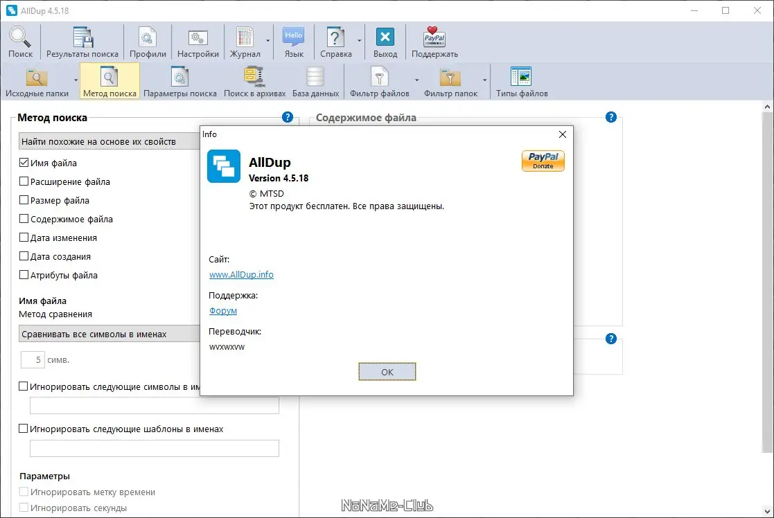
Task: Close the Info dialog with X
Action: (562, 134)
